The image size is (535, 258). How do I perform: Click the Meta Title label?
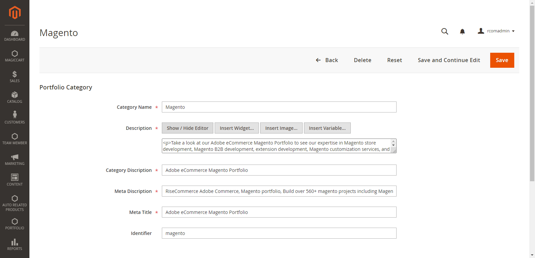tap(140, 212)
